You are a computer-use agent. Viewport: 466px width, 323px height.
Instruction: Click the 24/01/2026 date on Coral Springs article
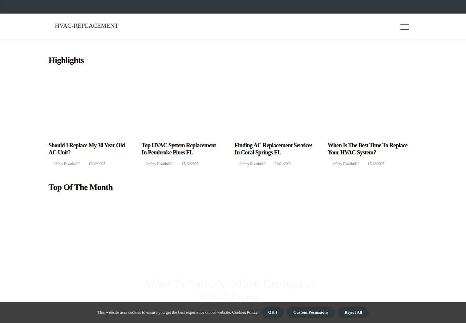(283, 164)
